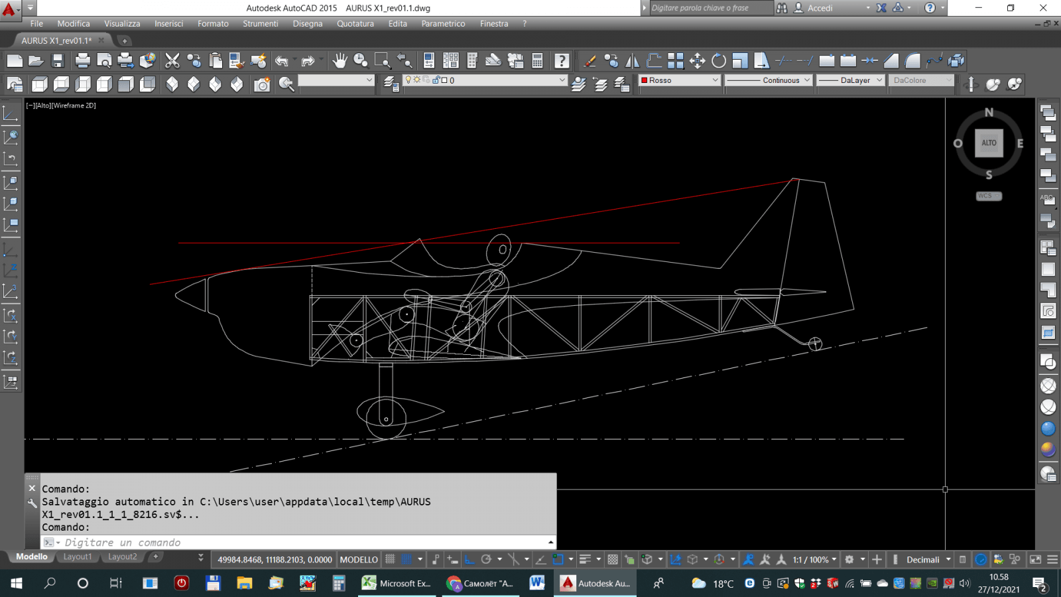This screenshot has width=1061, height=597.
Task: Switch to the Layout1 tab
Action: click(x=78, y=557)
